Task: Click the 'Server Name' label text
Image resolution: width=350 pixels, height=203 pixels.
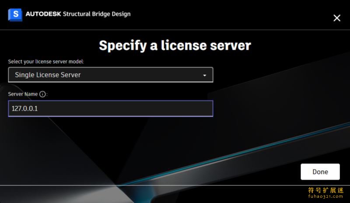Action: tap(23, 94)
